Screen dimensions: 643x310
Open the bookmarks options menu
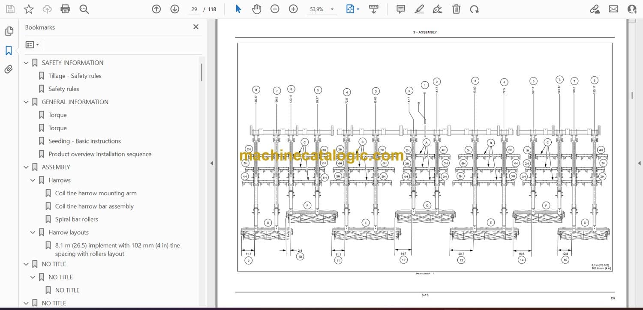point(32,45)
